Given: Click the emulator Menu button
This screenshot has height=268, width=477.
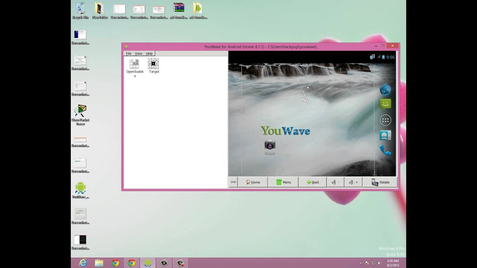Looking at the screenshot, I should (x=283, y=182).
